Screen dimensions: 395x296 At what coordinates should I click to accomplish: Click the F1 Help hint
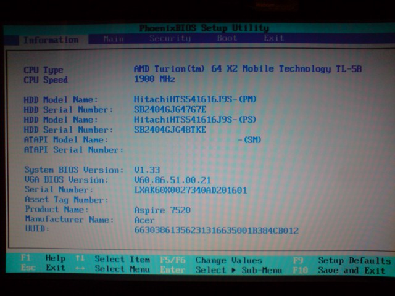(x=43, y=258)
